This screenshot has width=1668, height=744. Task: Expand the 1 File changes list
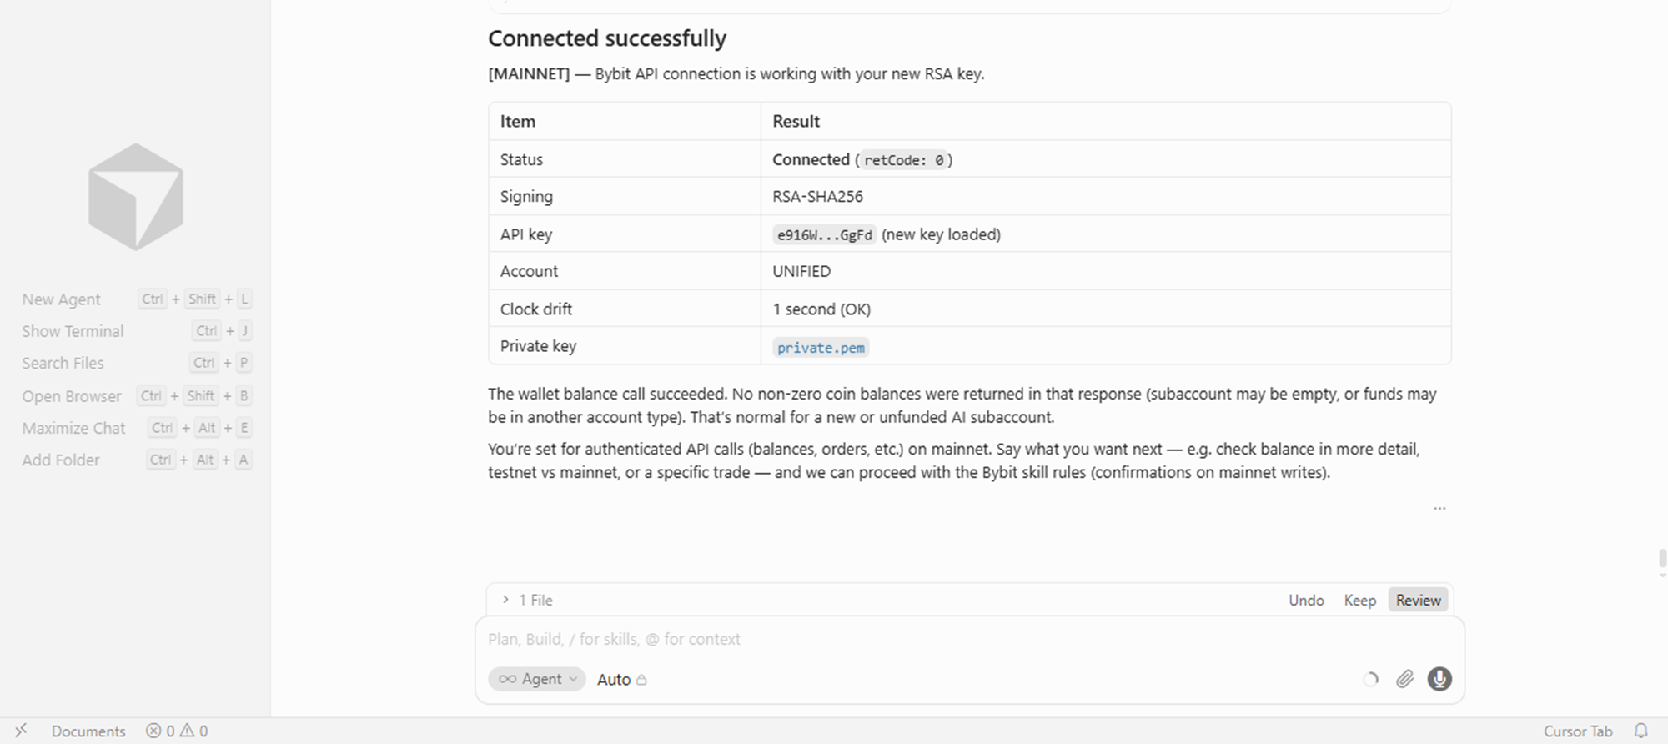[x=527, y=600]
